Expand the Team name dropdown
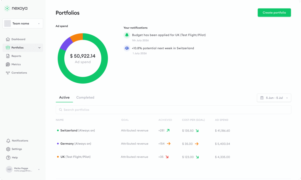 tap(23, 24)
